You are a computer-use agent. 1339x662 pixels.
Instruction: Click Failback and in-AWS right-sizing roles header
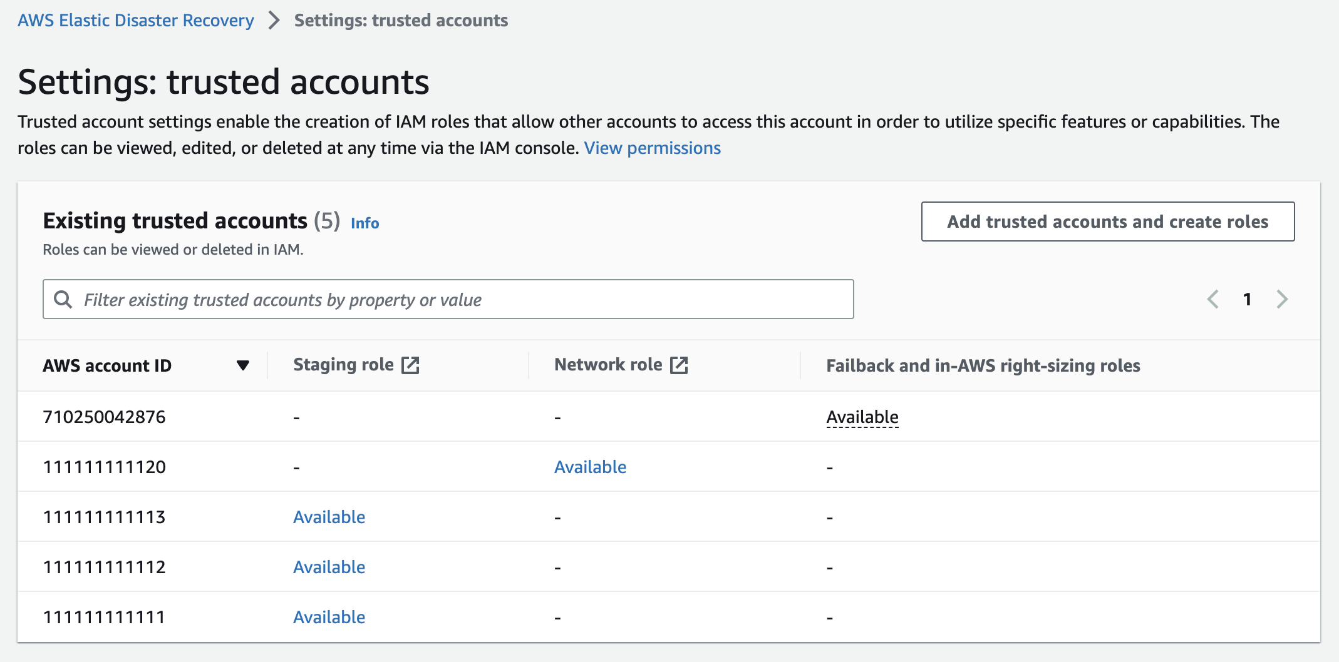click(x=983, y=365)
